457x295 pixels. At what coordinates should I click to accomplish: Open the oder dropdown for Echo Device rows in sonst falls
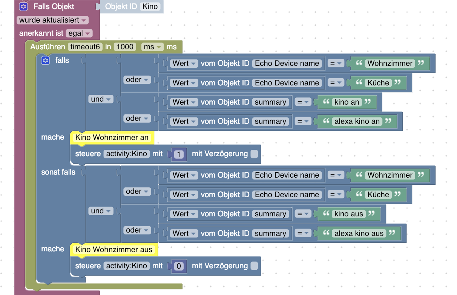[137, 192]
